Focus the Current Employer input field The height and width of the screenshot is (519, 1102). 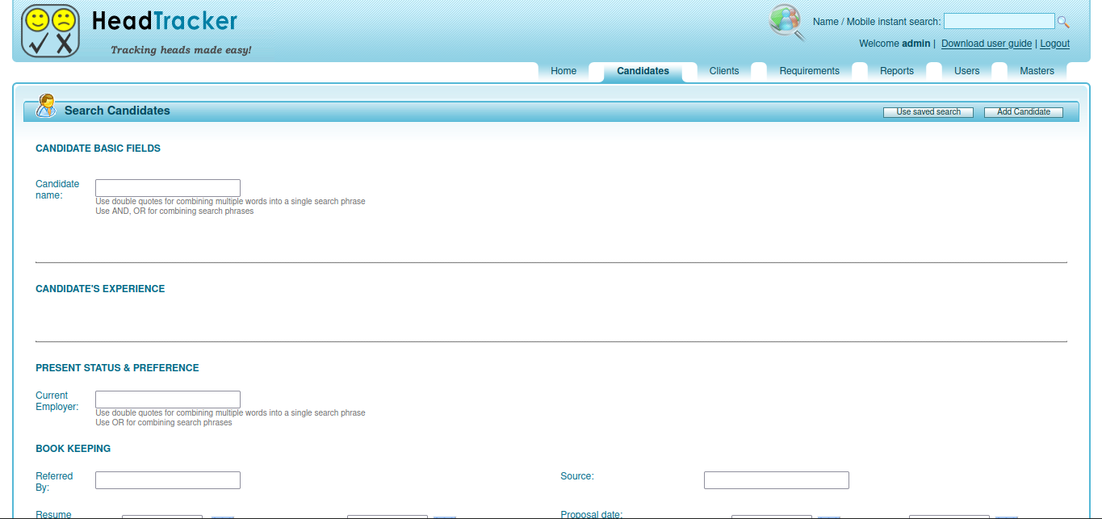click(168, 400)
